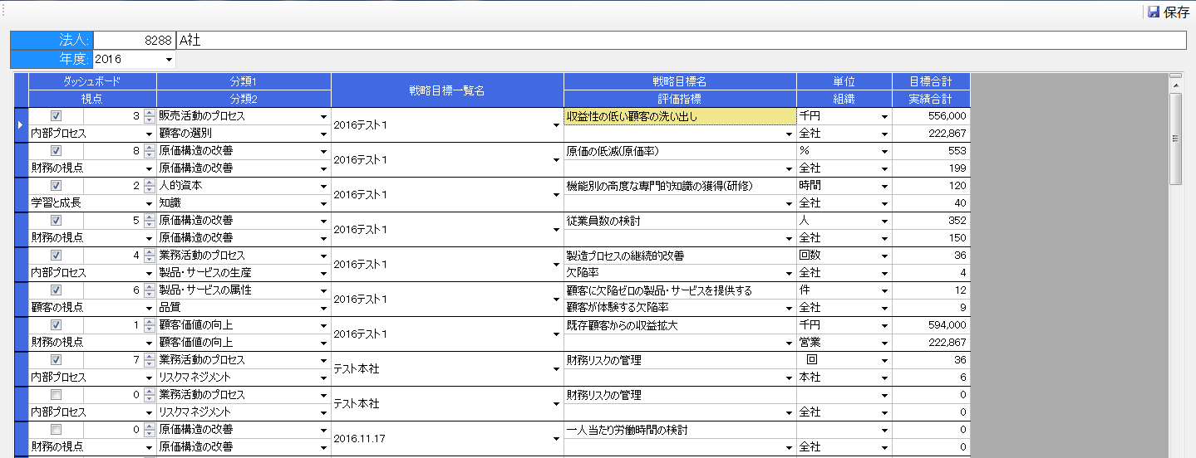Screen dimensions: 1196x458
Task: Open the 営業 組織 dropdown
Action: tap(884, 343)
